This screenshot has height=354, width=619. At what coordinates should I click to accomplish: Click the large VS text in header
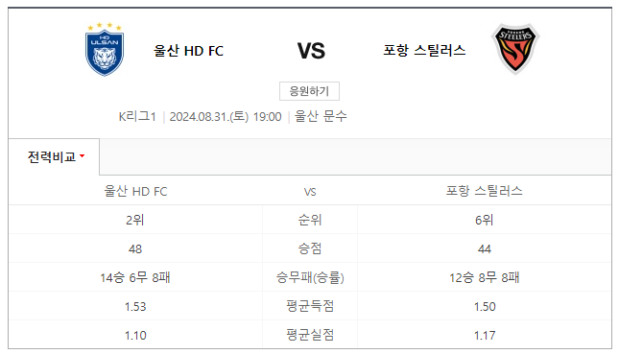311,51
